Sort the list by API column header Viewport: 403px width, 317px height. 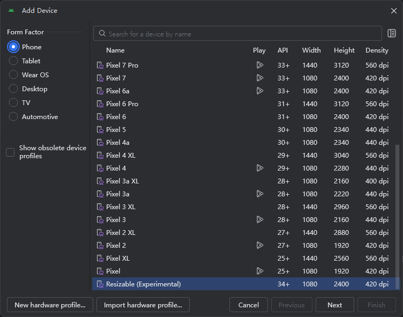282,50
